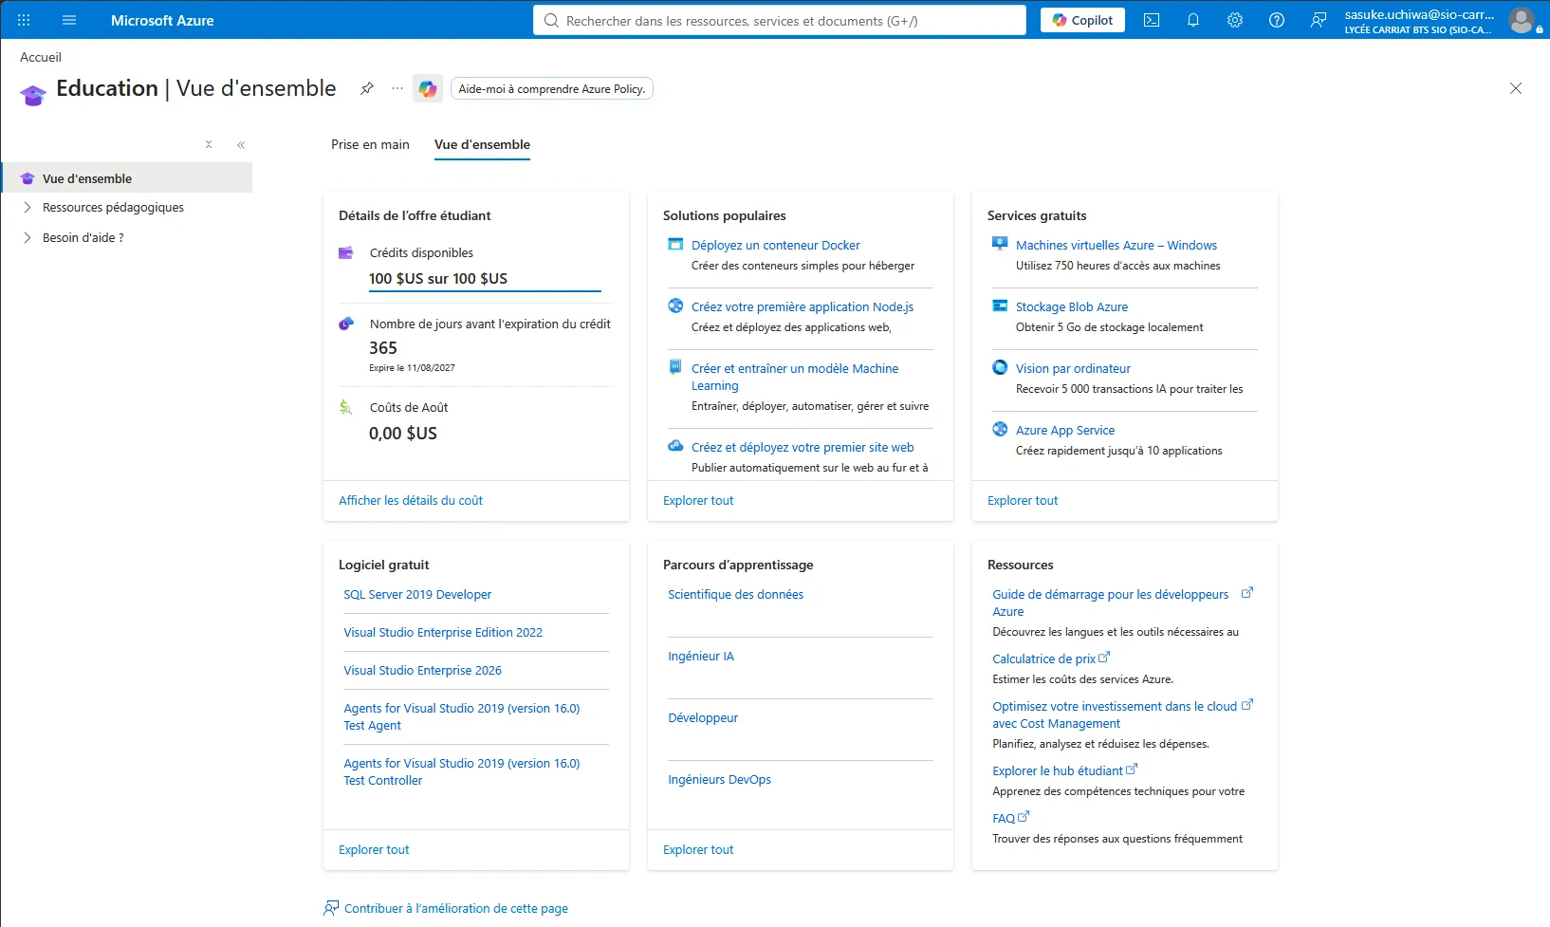The image size is (1550, 927).
Task: Open Ingénieur IA learning path
Action: (x=701, y=656)
